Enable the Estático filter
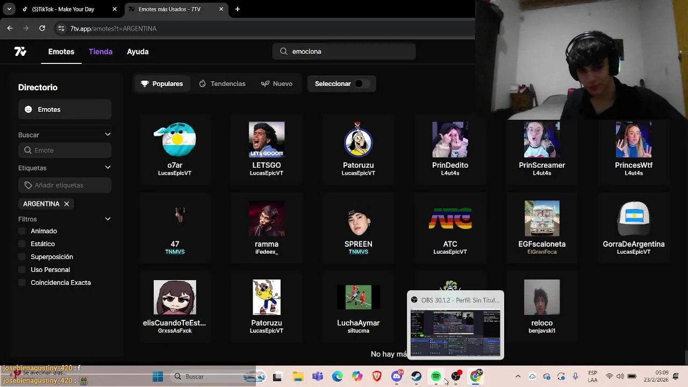Image resolution: width=688 pixels, height=387 pixels. tap(22, 244)
